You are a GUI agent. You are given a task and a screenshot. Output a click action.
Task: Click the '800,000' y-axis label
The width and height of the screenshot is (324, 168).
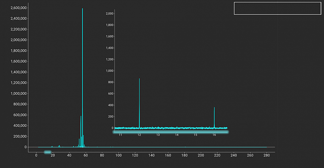coord(20,104)
